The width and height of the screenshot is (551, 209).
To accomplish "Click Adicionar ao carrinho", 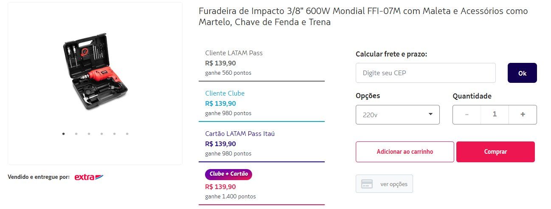I will pyautogui.click(x=405, y=152).
